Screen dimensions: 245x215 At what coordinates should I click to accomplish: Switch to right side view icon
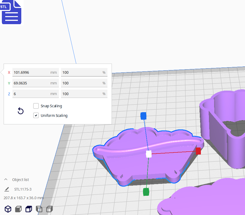(49, 209)
